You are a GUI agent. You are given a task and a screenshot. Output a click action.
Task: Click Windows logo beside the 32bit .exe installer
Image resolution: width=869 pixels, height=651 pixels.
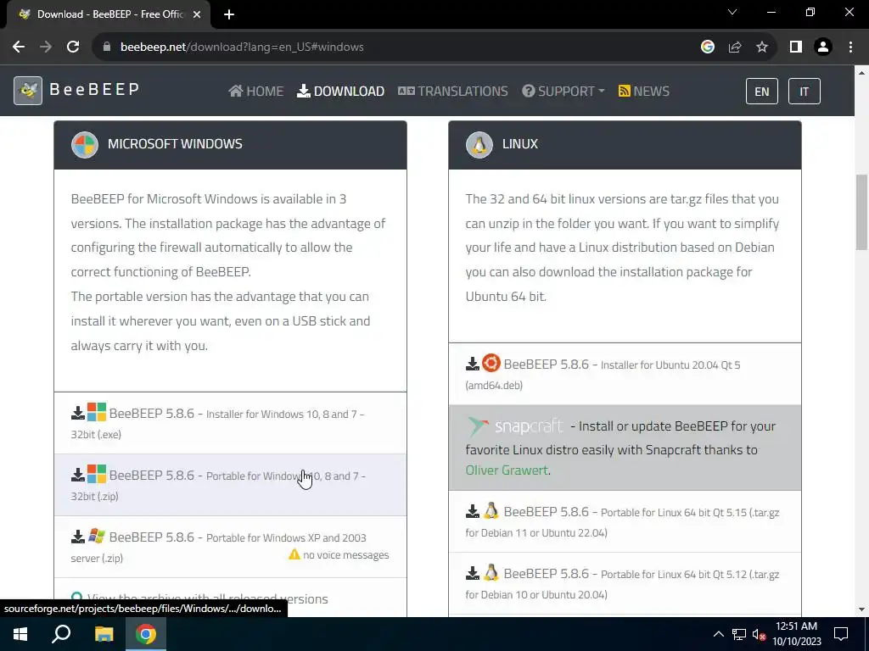[x=97, y=412]
